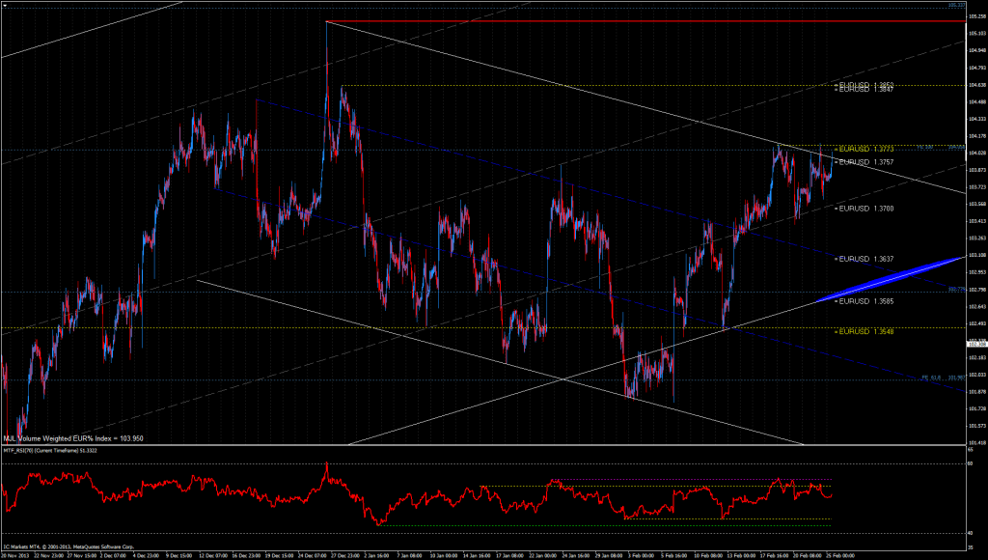Click the 5 Feb 16:00 time label
This screenshot has height=560, width=988.
[673, 555]
